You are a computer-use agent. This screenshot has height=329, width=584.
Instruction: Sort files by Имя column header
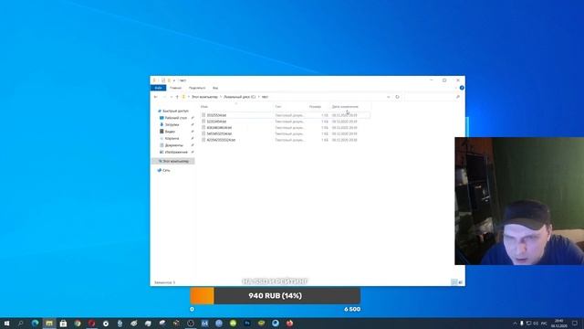(236, 107)
